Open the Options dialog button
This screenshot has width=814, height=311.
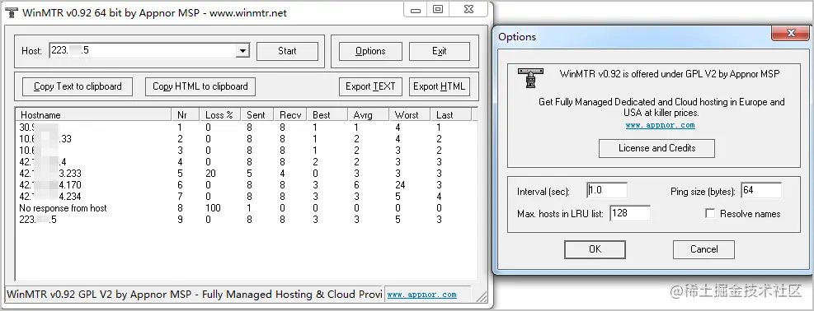(x=370, y=51)
